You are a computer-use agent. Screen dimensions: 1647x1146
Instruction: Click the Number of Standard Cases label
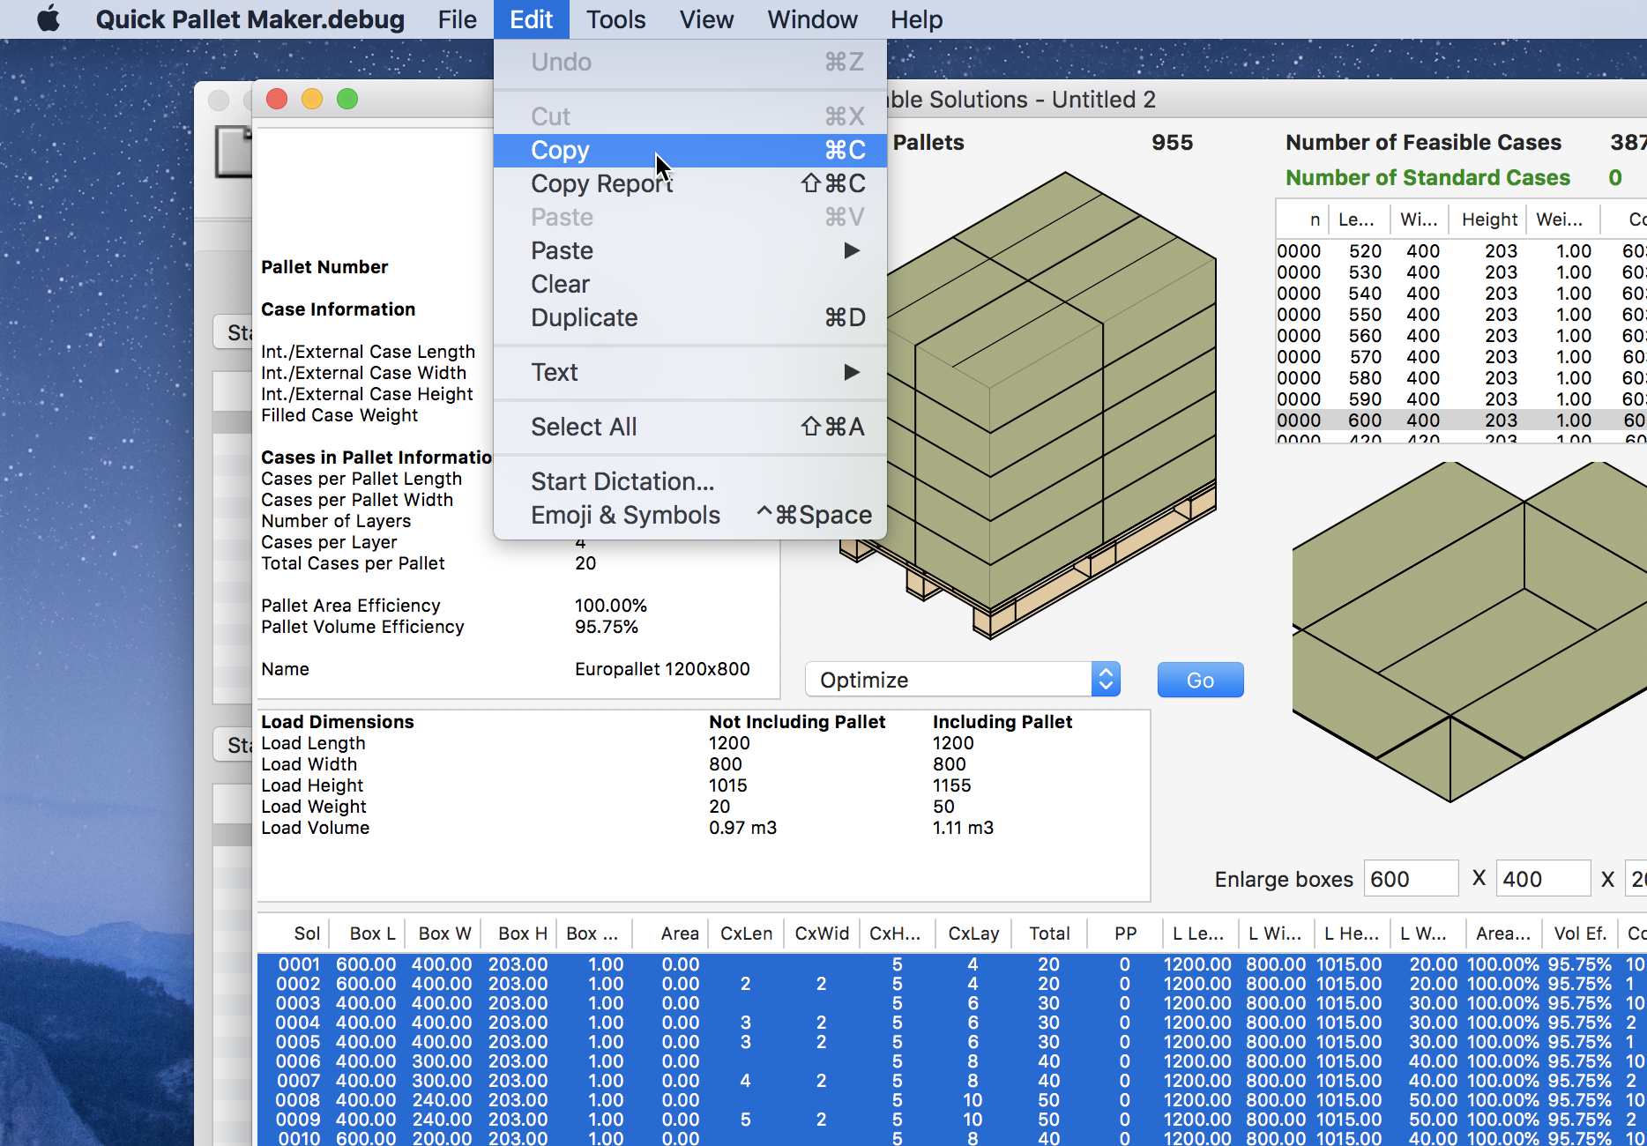pyautogui.click(x=1427, y=177)
